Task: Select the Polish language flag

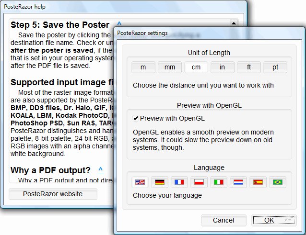Action: pyautogui.click(x=199, y=182)
